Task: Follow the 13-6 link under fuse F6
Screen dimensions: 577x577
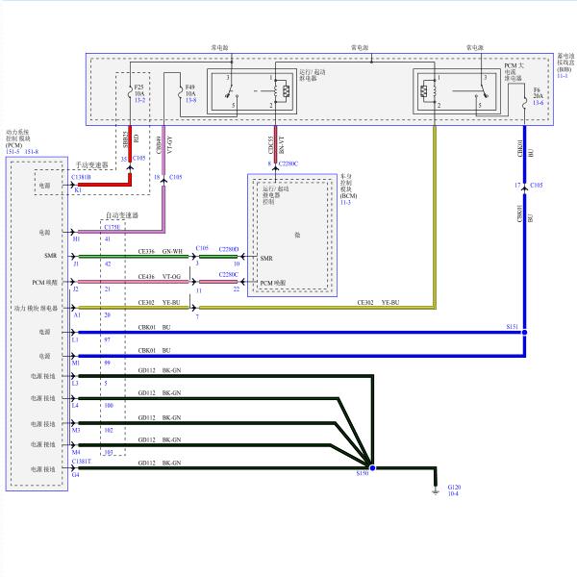Action: click(x=538, y=103)
